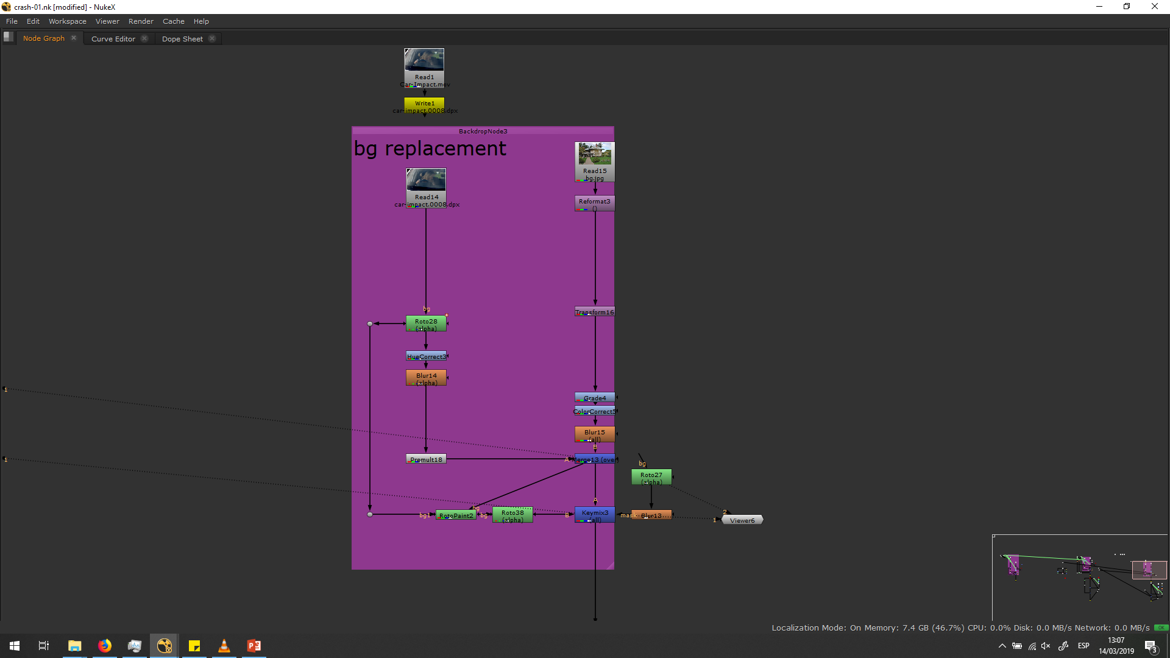The height and width of the screenshot is (658, 1170).
Task: Close the Dope Sheet tab
Action: tap(212, 38)
